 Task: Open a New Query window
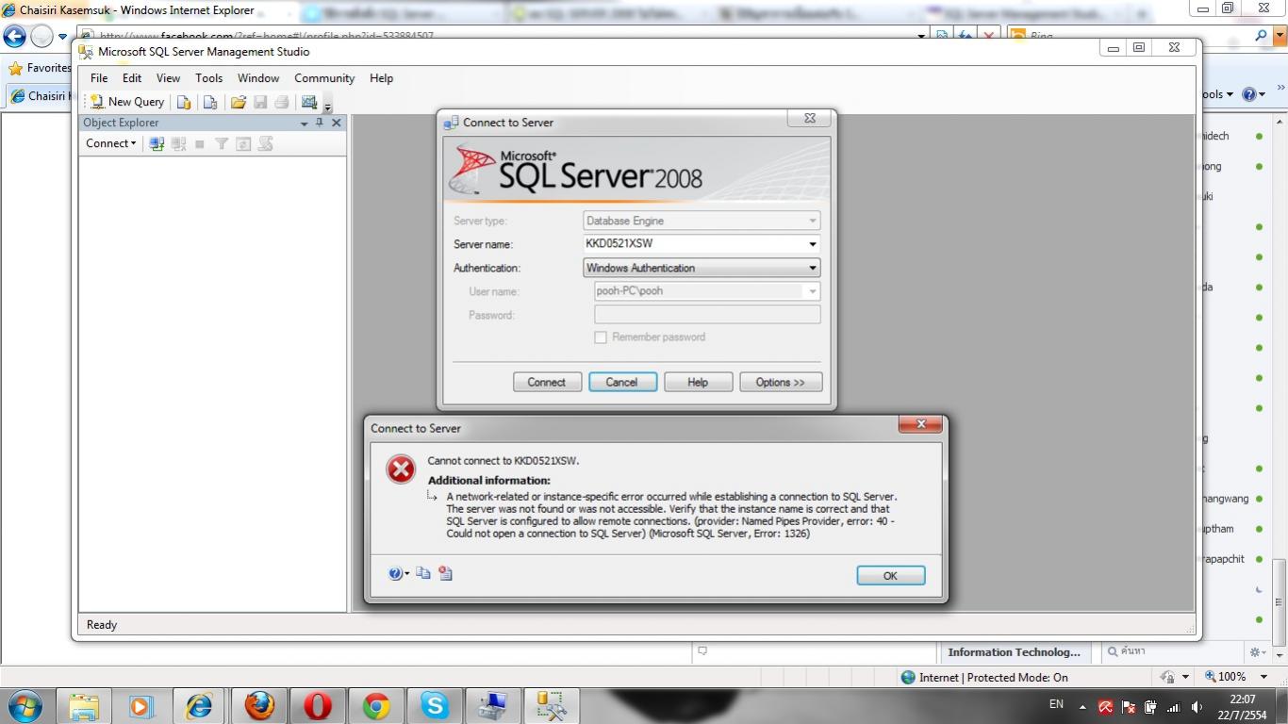pyautogui.click(x=125, y=101)
